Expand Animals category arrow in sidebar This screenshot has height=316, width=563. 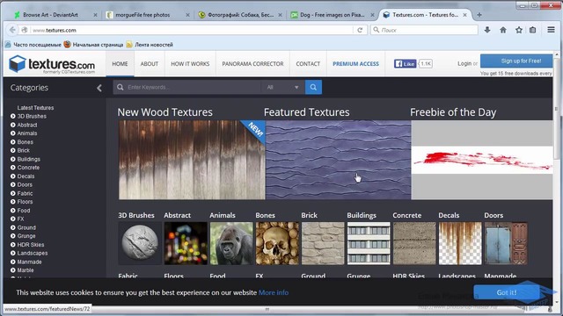(13, 133)
